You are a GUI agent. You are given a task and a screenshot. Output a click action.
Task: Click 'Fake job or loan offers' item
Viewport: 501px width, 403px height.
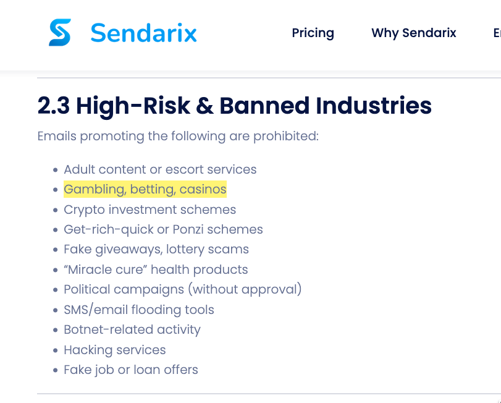pyautogui.click(x=131, y=370)
